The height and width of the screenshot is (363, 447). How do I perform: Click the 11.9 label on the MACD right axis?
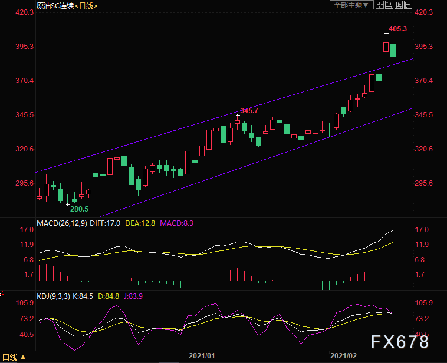tap(422, 245)
